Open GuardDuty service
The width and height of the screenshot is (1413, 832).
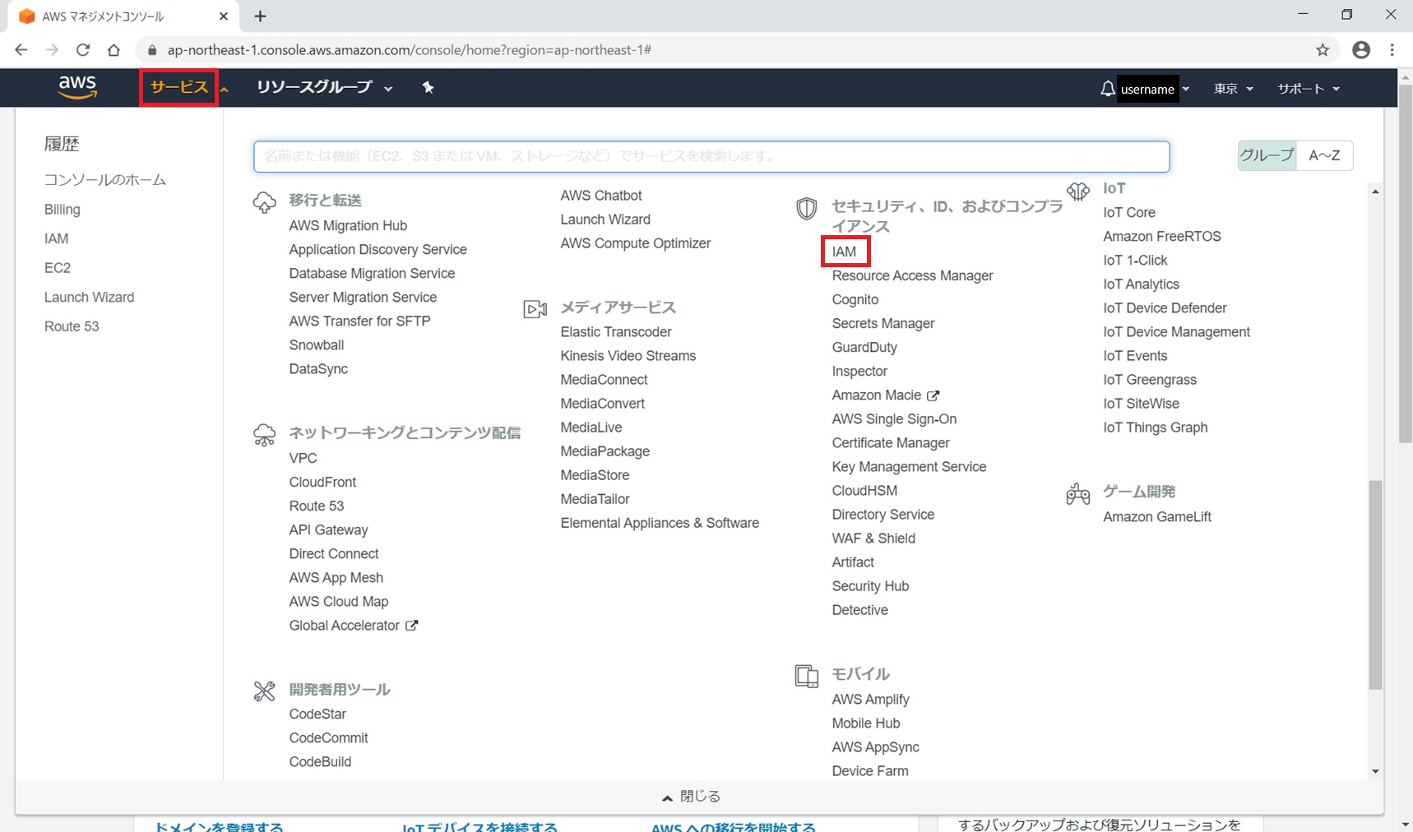pyautogui.click(x=864, y=347)
